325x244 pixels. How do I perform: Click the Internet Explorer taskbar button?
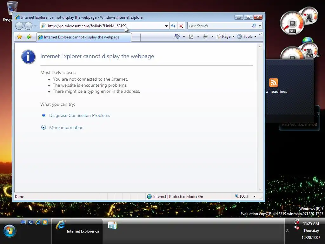(77, 231)
